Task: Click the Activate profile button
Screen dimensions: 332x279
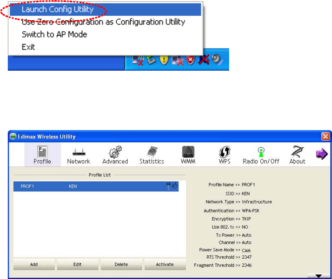Action: coord(165,265)
